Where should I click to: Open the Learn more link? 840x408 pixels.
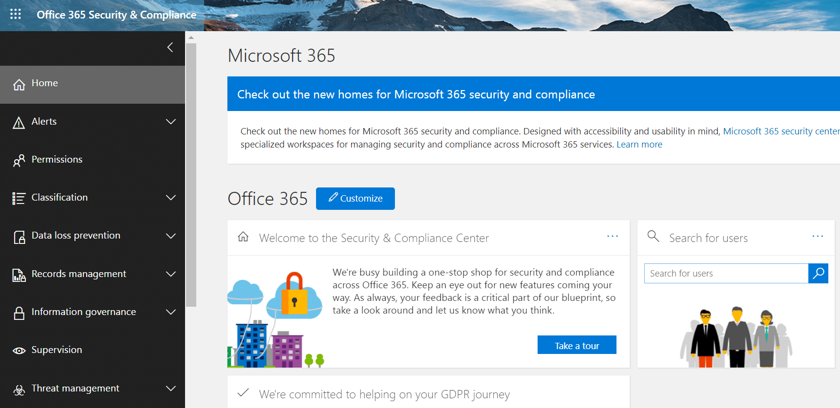tap(639, 144)
